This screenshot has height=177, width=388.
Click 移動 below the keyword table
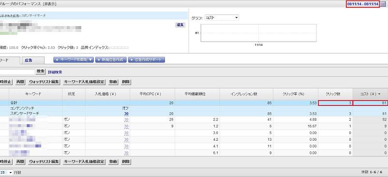pyautogui.click(x=113, y=162)
